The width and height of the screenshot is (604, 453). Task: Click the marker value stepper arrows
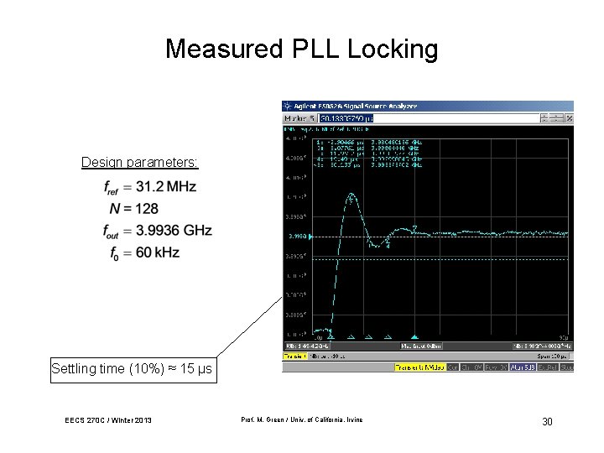click(544, 118)
